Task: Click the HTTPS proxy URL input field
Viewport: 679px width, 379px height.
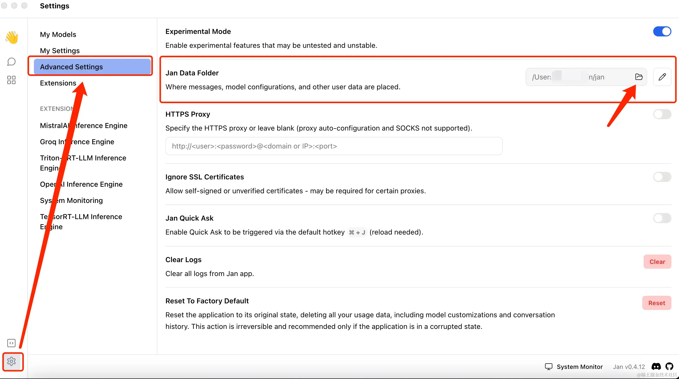Action: click(334, 146)
